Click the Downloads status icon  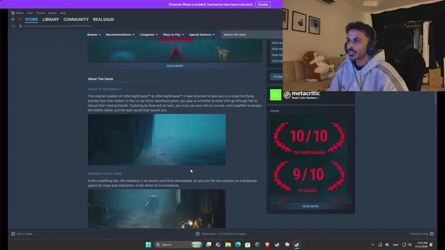point(197,234)
